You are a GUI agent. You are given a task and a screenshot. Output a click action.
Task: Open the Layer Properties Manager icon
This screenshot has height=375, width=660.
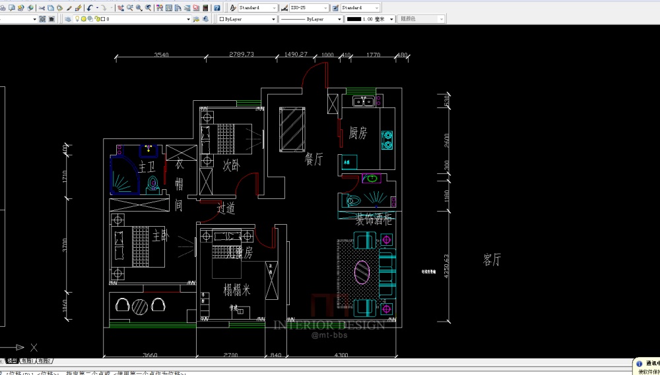click(69, 19)
